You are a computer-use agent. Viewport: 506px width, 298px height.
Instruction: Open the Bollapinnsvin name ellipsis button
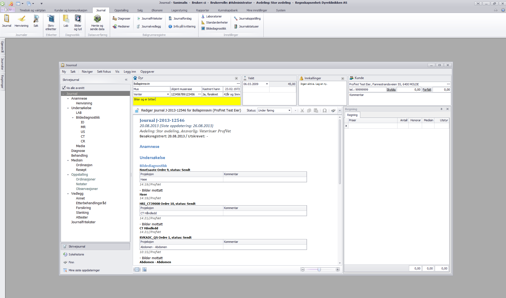(x=238, y=84)
